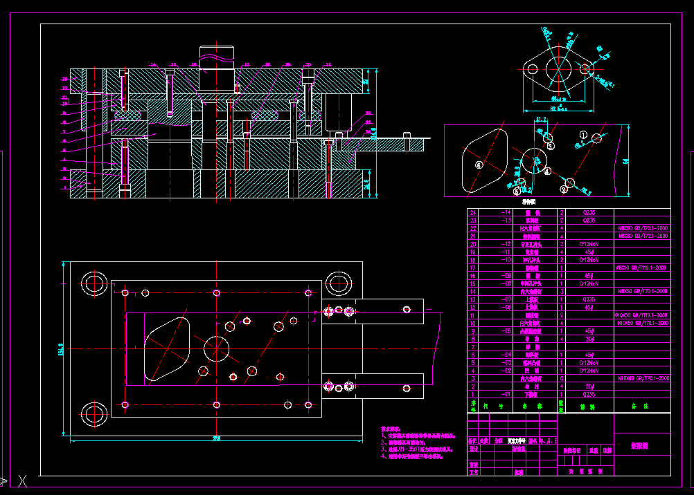Click the UCS X-axis icon in the drawing corner
The height and width of the screenshot is (495, 694).
pos(22,481)
